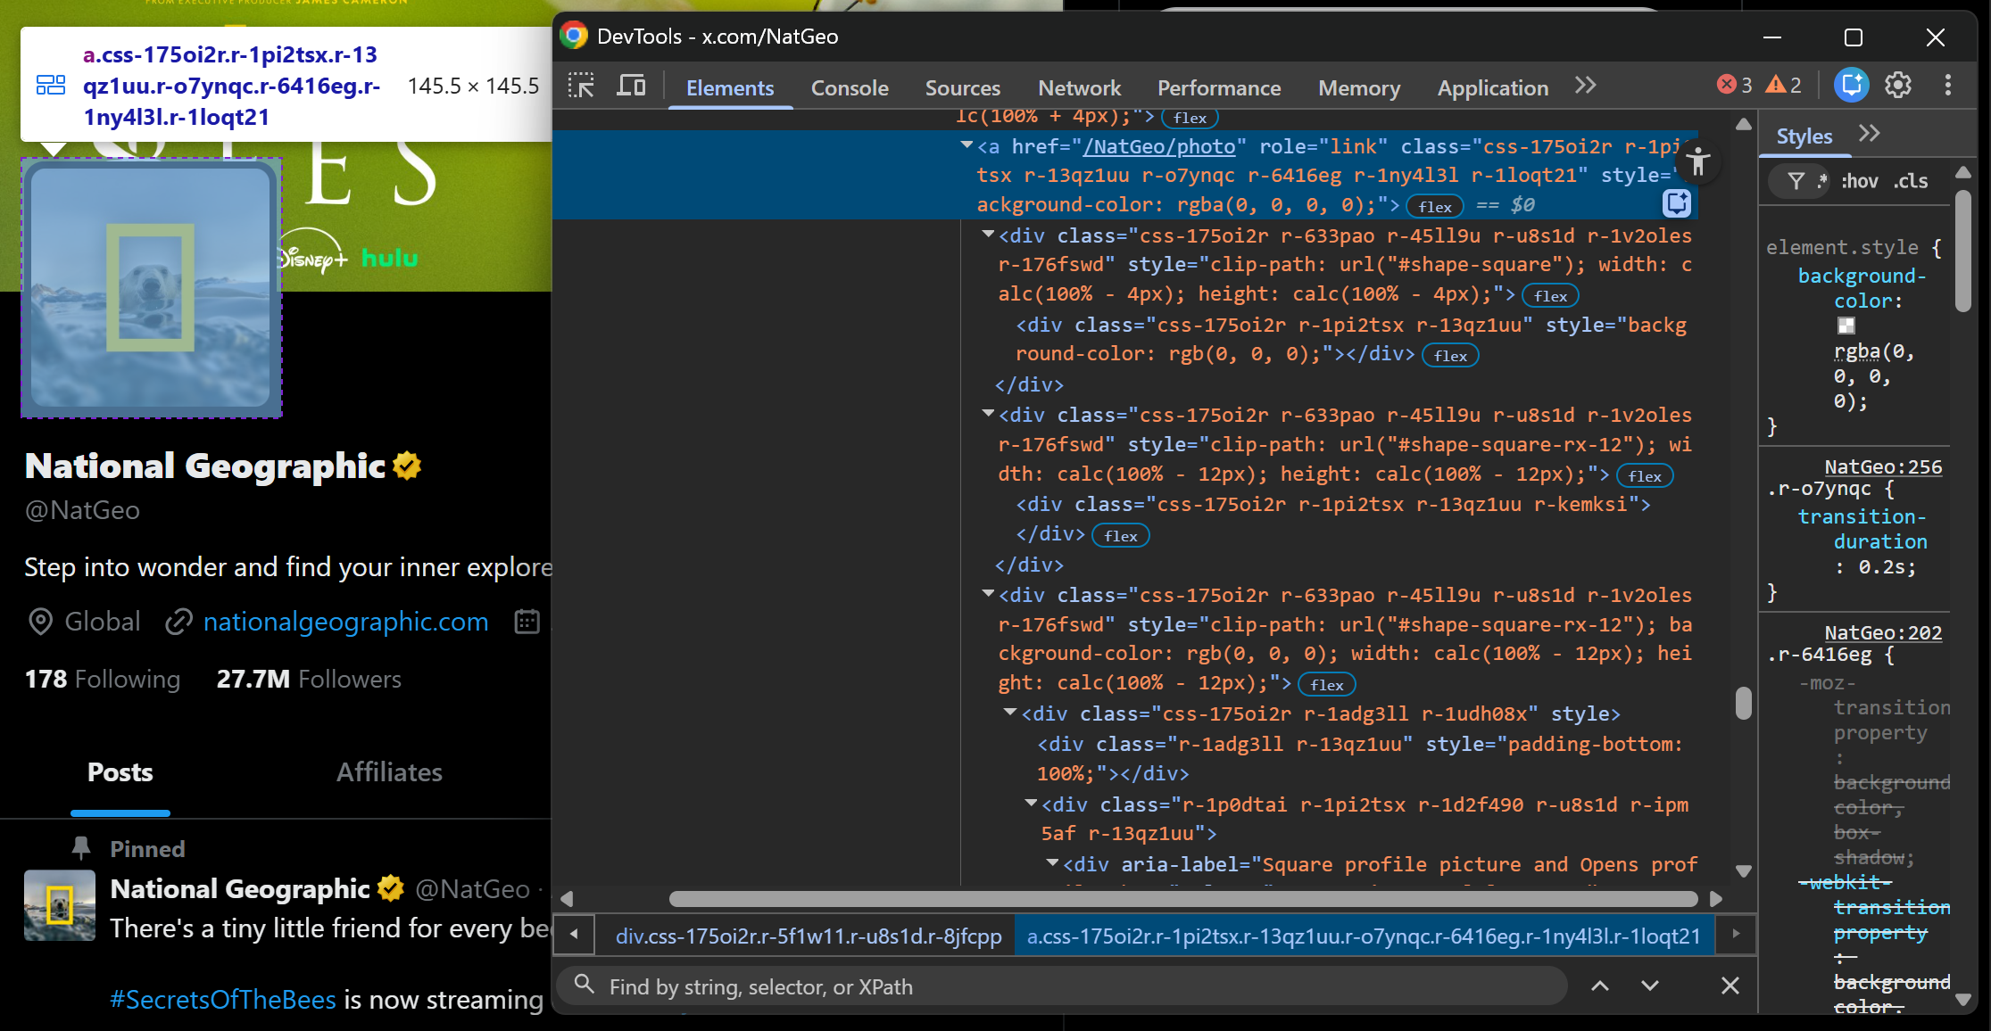Toggle flex badge after shape-square clip-path div
The height and width of the screenshot is (1031, 1991).
[1550, 296]
